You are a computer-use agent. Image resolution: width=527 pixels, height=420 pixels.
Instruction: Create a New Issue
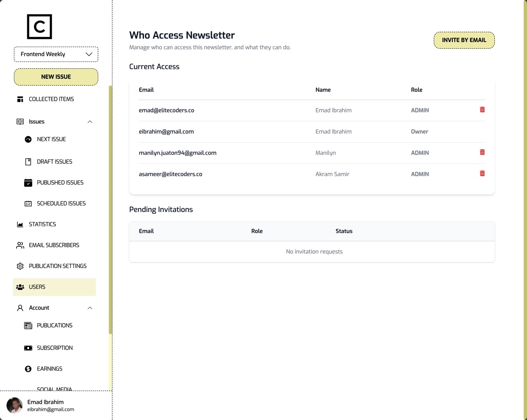[x=56, y=77]
